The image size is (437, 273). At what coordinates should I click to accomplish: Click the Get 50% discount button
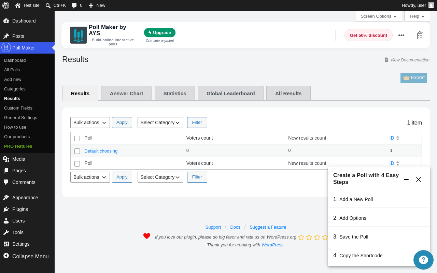(368, 35)
